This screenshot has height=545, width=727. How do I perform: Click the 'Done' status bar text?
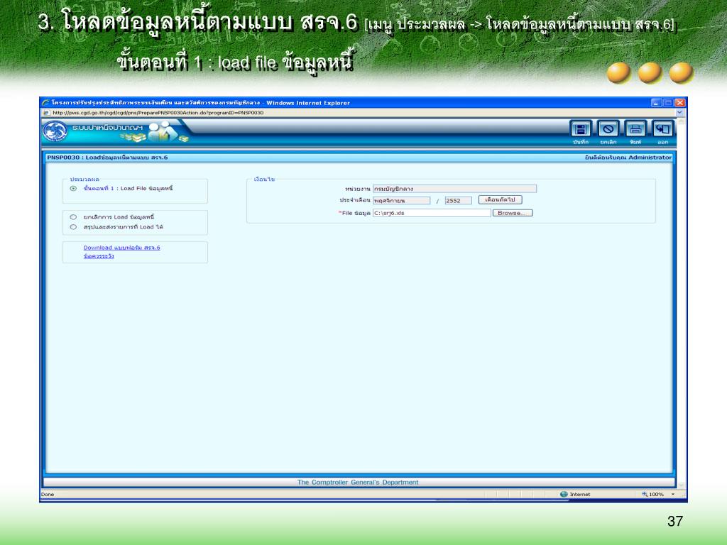(x=48, y=495)
